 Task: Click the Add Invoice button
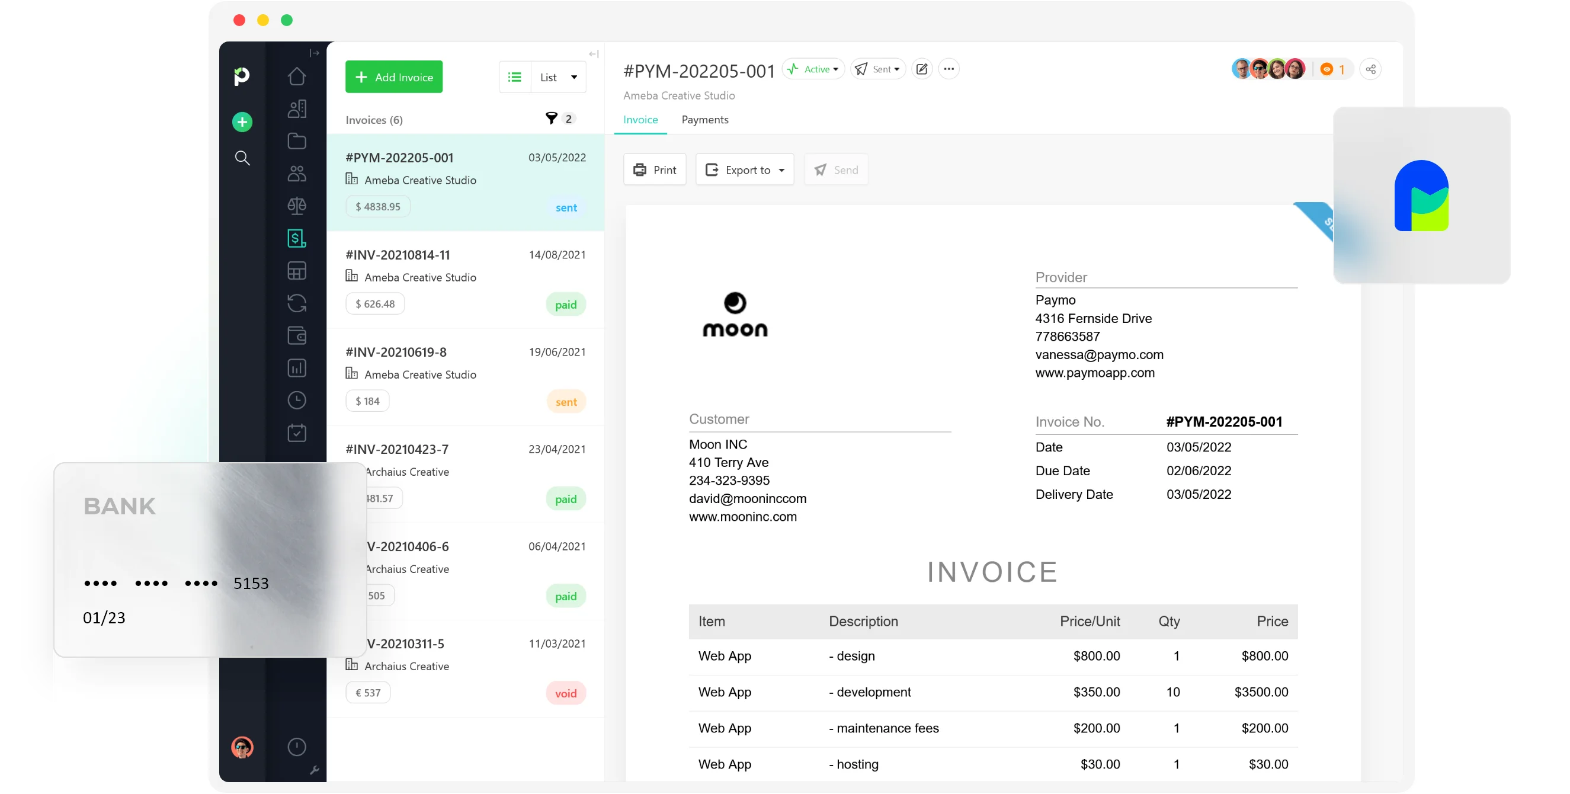point(394,78)
